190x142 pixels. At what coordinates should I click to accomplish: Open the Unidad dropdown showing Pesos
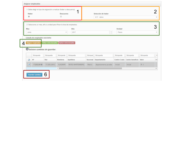pos(137,32)
